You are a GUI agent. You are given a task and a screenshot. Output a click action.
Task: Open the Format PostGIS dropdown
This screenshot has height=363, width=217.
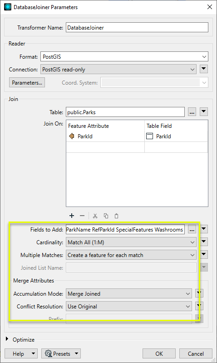click(124, 56)
